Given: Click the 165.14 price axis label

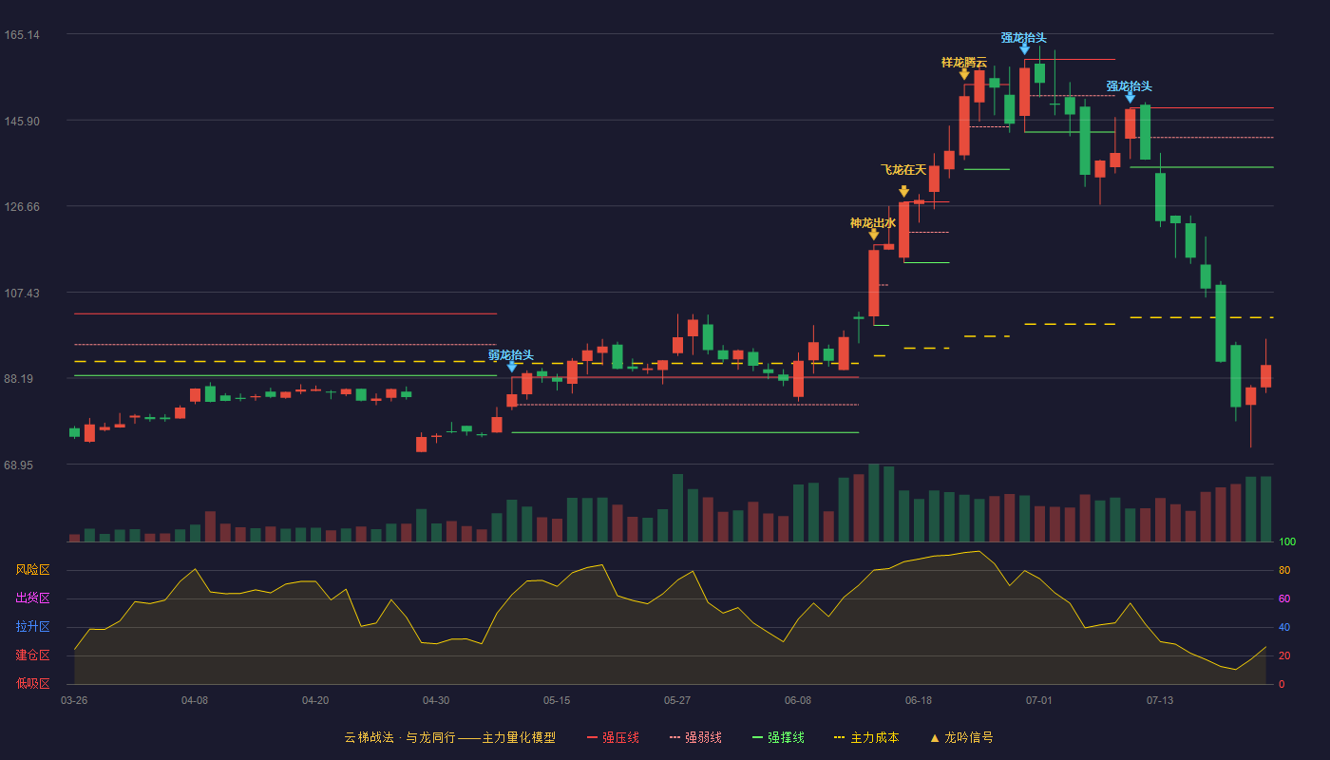Looking at the screenshot, I should [22, 35].
